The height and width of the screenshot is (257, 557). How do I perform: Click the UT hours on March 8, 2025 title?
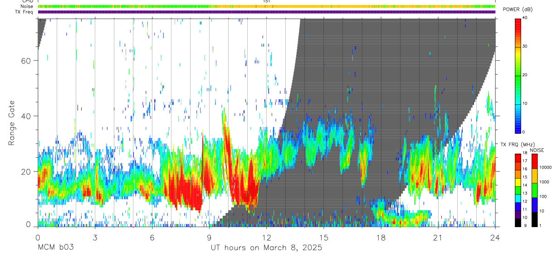point(266,247)
